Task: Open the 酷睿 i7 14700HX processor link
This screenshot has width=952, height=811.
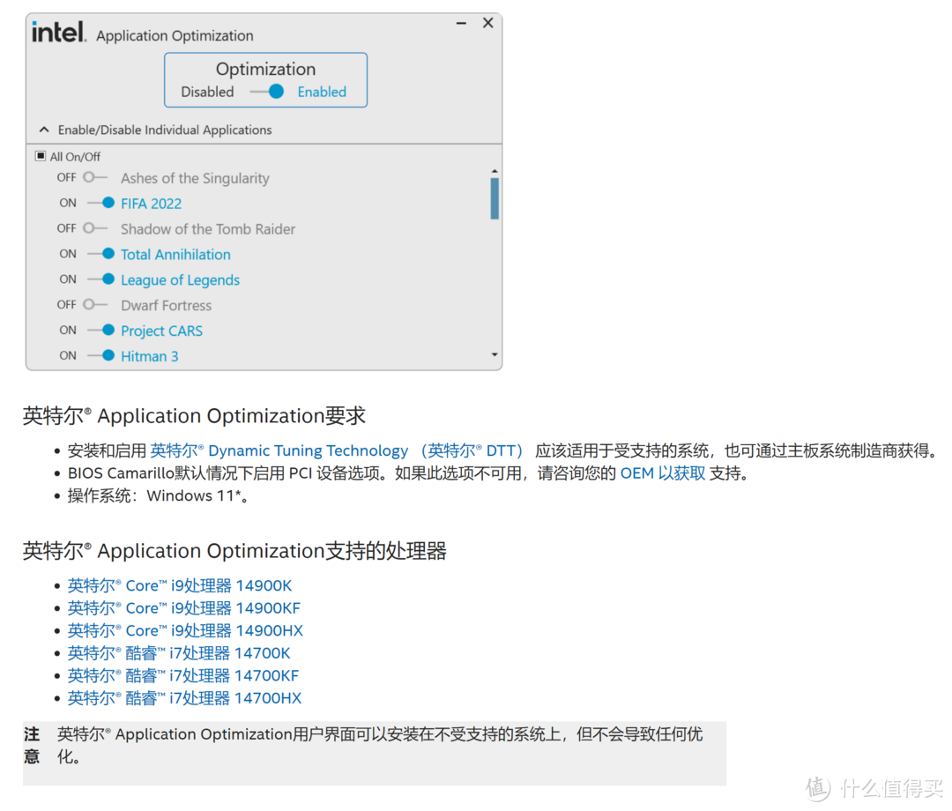Action: 184,698
